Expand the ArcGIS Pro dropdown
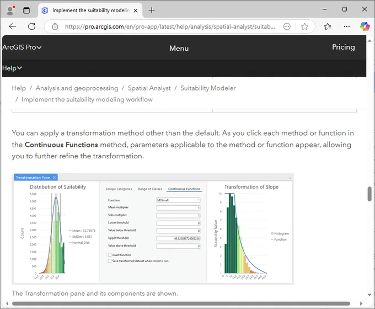375x309 pixels. [22, 47]
